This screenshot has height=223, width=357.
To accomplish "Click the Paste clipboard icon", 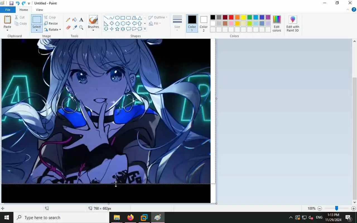I will [8, 20].
